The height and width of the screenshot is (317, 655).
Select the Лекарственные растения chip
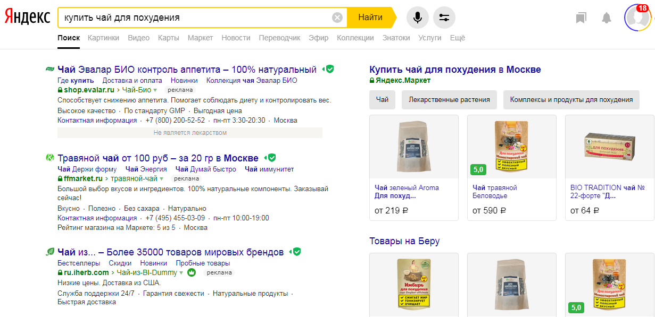click(450, 100)
